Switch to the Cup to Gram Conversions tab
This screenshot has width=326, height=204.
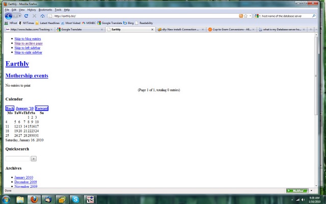229,30
